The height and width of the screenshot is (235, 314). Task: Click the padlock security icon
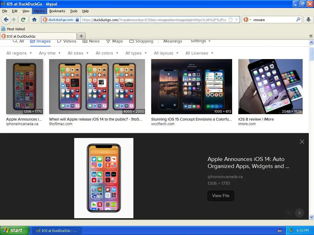[x=77, y=20]
